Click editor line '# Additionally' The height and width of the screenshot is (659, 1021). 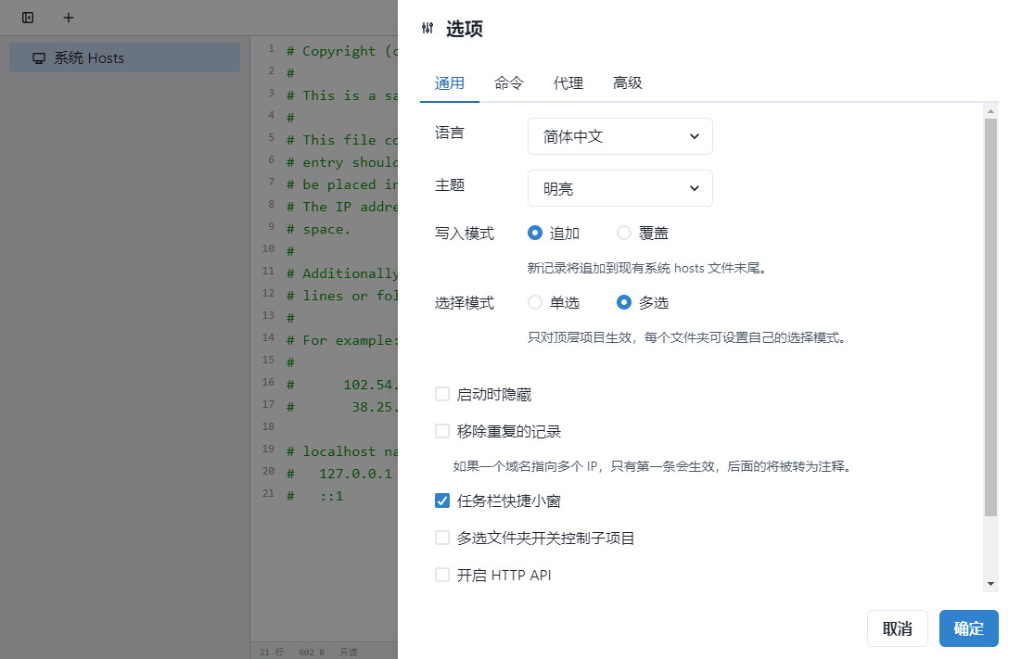(x=342, y=273)
